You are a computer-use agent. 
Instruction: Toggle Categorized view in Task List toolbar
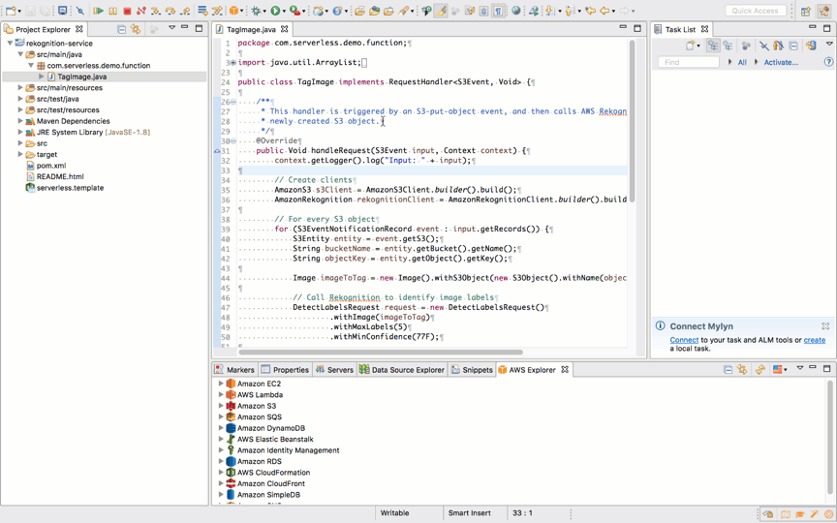(x=713, y=46)
